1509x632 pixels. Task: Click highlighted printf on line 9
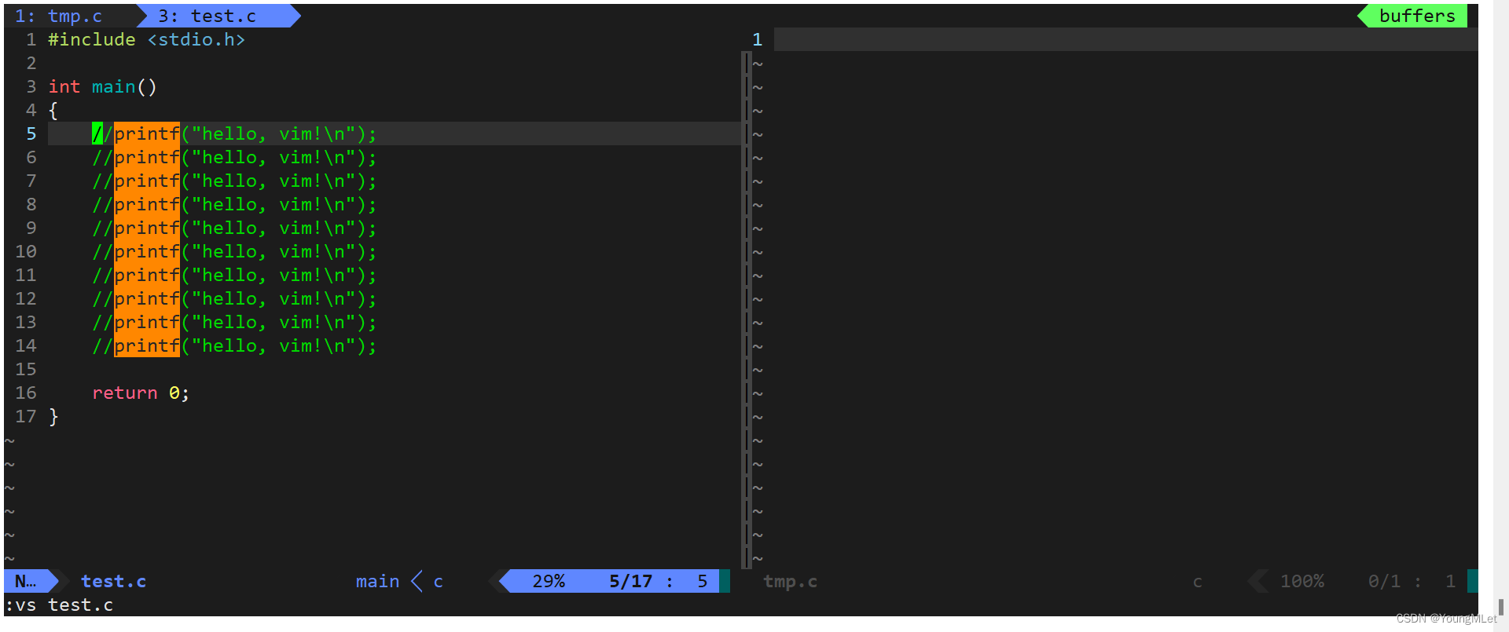147,228
